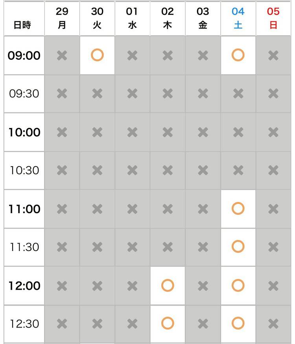Pick the Thursday 02 slot at 12:00
Viewport: 295px width, 344px height.
[x=168, y=285]
